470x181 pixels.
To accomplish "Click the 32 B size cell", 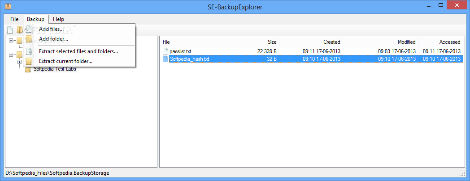I will pyautogui.click(x=272, y=59).
